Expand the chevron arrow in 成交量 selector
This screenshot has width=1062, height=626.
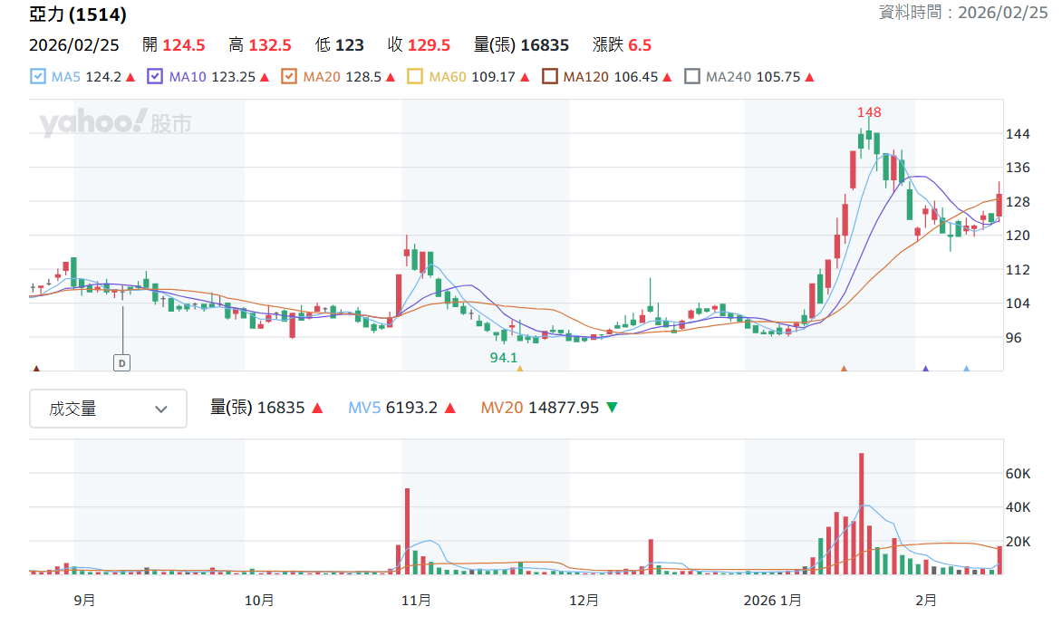click(x=161, y=409)
